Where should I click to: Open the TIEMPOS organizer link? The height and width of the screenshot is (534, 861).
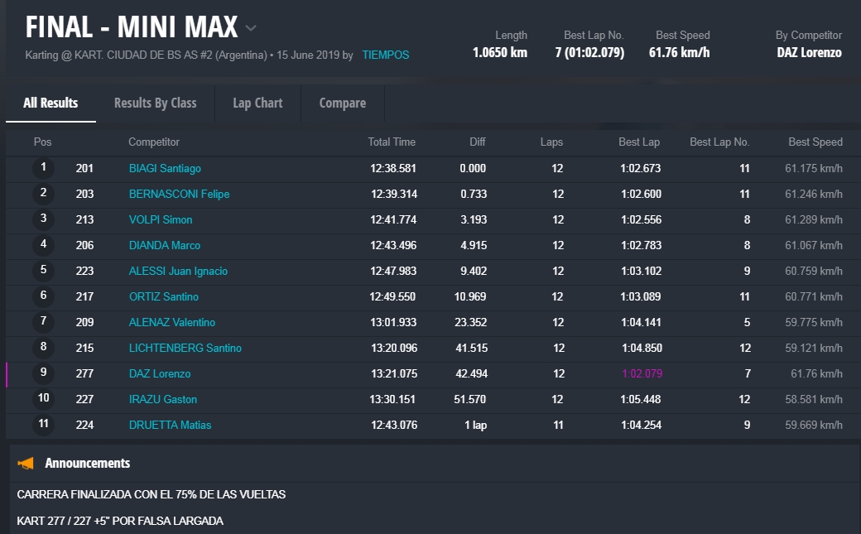coord(385,55)
